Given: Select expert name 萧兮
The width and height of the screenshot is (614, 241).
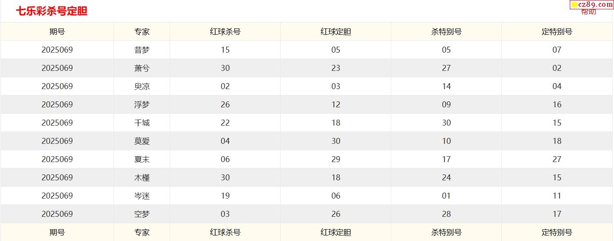Looking at the screenshot, I should (x=142, y=68).
